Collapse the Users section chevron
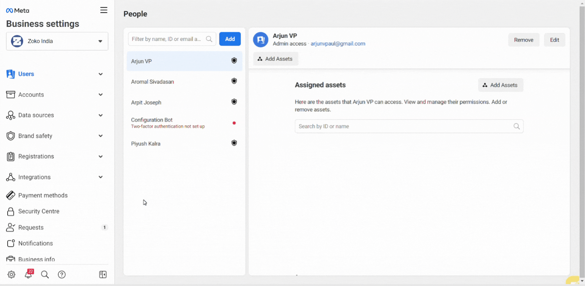The image size is (585, 286). point(100,74)
